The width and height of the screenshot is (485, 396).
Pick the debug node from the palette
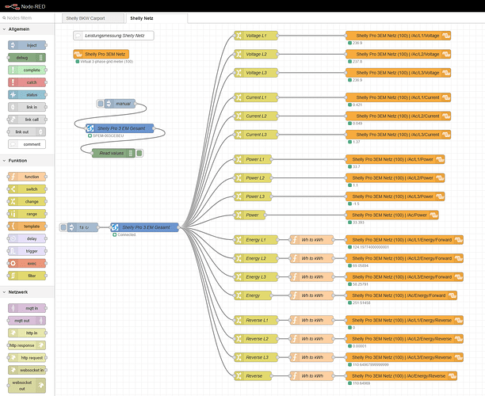[27, 58]
